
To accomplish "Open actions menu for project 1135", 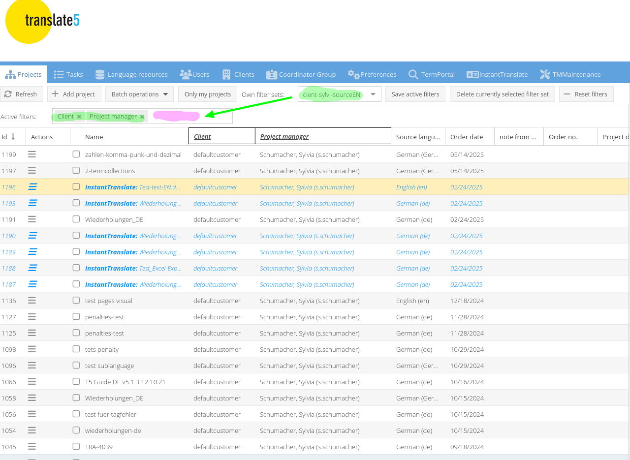I will coord(32,301).
